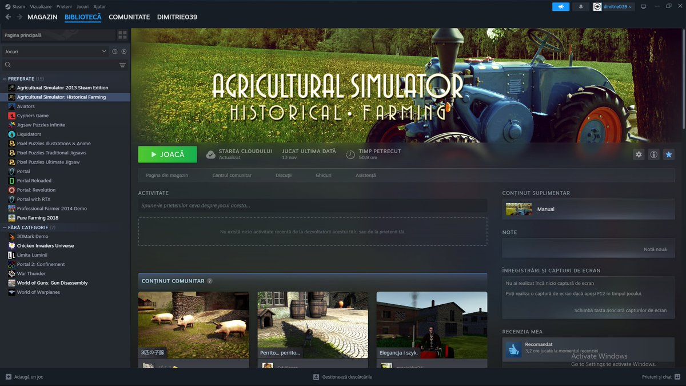Open Pagina din magazin link
Screen dimensions: 686x386
click(167, 176)
